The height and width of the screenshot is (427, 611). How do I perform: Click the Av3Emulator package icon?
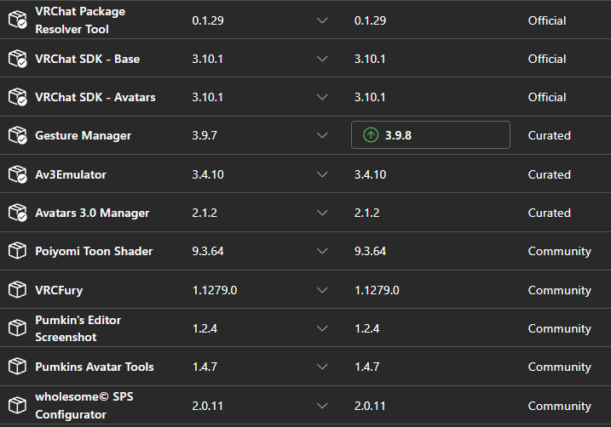(x=18, y=174)
